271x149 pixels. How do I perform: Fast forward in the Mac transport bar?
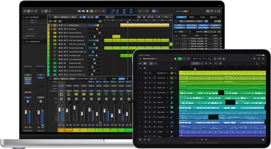point(83,11)
